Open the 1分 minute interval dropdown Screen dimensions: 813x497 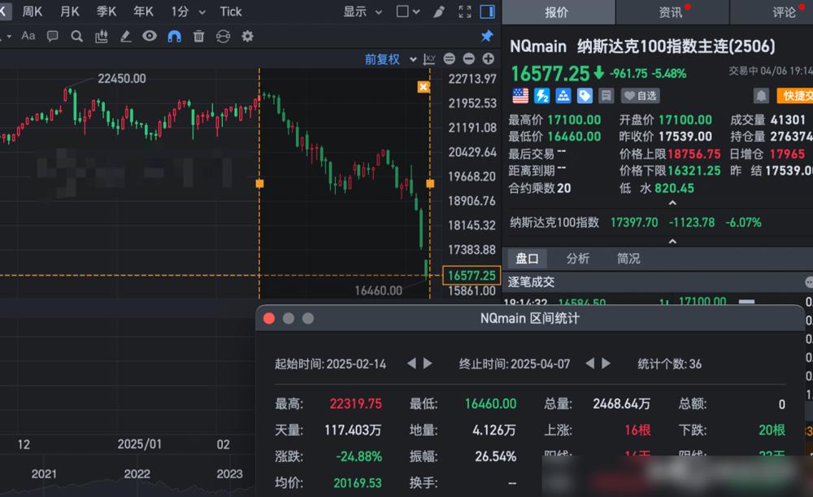click(x=189, y=11)
